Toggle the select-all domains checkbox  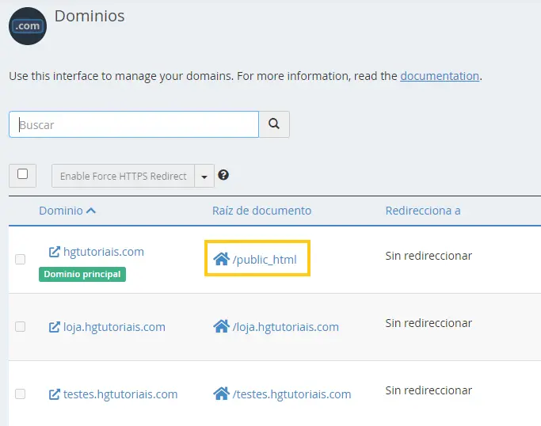click(22, 174)
